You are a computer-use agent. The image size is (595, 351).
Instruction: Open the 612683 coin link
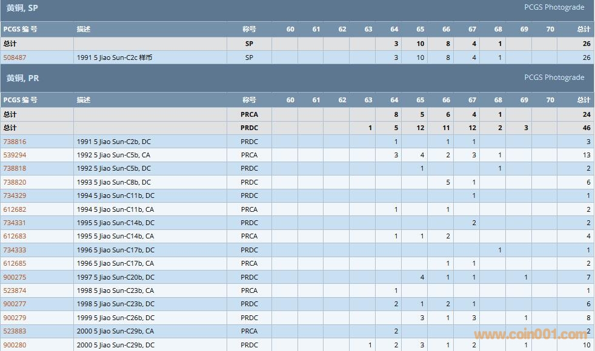(x=15, y=236)
